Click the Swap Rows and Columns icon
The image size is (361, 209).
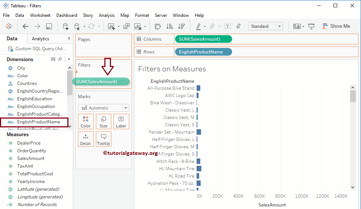158,26
